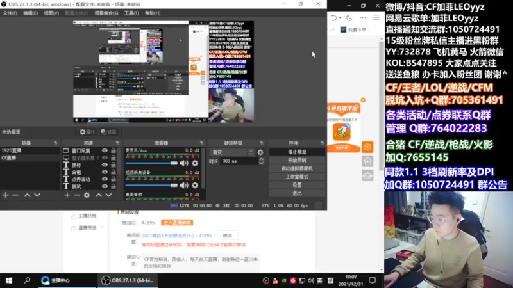The height and width of the screenshot is (288, 513).
Task: Move scene up in the 场景 panel
Action: (x=28, y=195)
